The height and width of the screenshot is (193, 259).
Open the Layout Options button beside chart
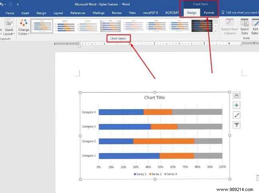coord(236,96)
